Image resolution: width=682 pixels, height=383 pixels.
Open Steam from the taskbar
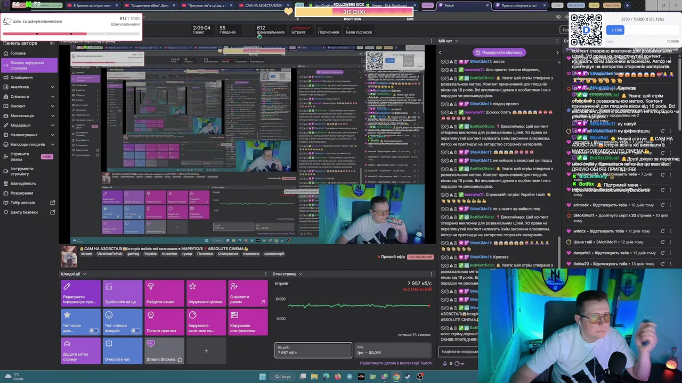[x=408, y=377]
